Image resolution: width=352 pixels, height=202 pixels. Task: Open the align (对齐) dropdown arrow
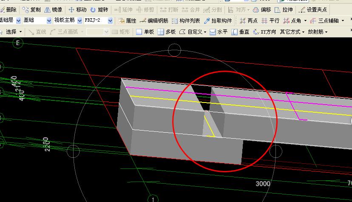248,10
